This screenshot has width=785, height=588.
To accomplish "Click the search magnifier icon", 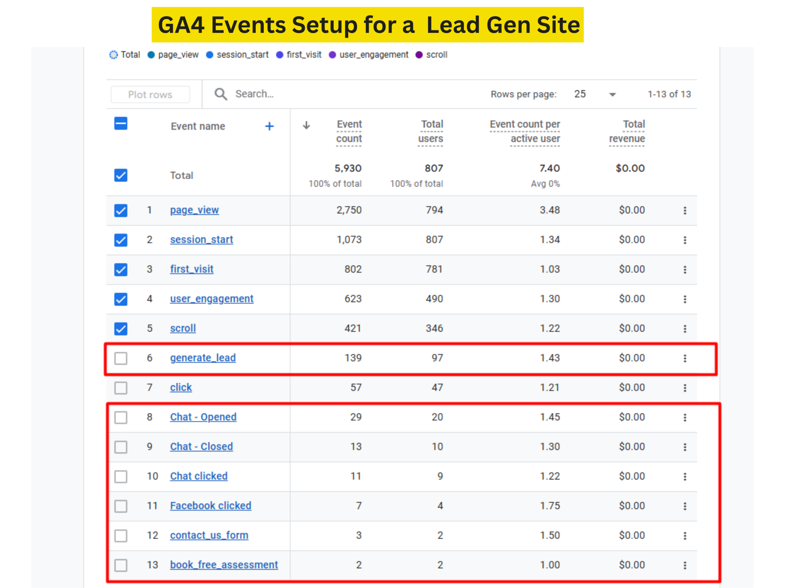I will click(220, 94).
